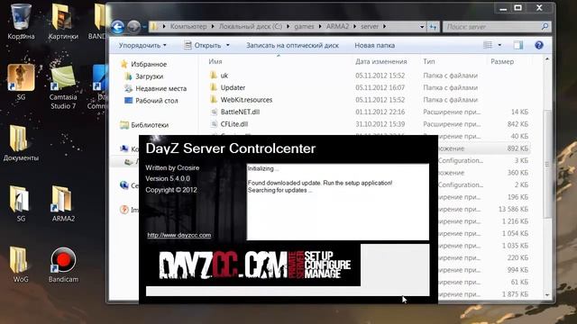Viewport: 577px width, 324px height.
Task: Sort by Дата изменения column header
Action: coord(380,61)
